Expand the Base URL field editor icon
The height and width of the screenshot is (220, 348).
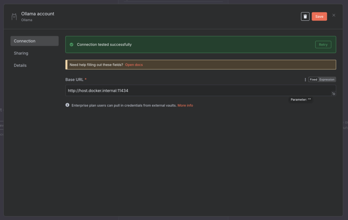tap(333, 94)
